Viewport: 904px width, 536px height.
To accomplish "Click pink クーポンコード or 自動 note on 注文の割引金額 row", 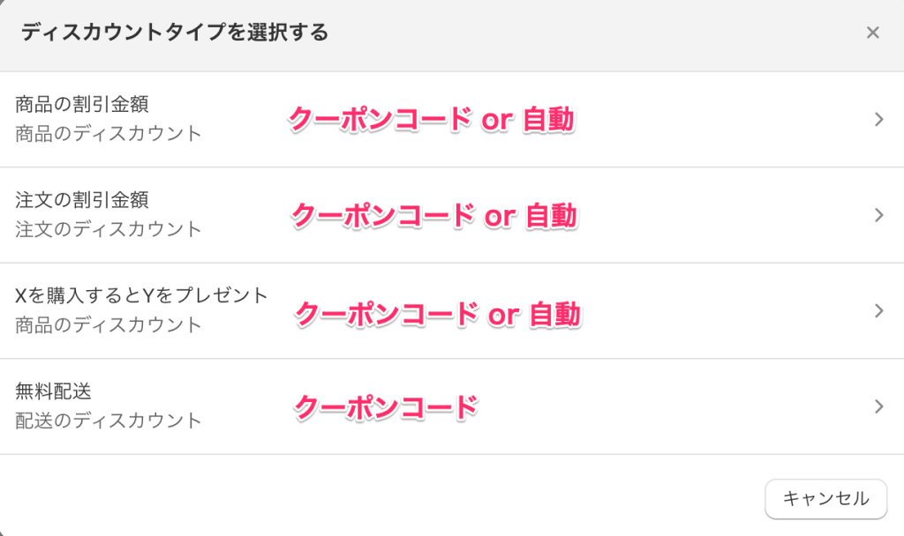I will point(434,214).
